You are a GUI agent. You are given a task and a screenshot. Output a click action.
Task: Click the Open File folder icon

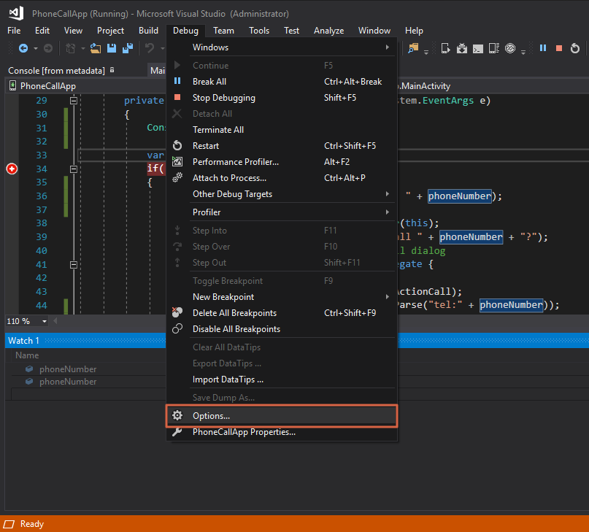coord(96,48)
